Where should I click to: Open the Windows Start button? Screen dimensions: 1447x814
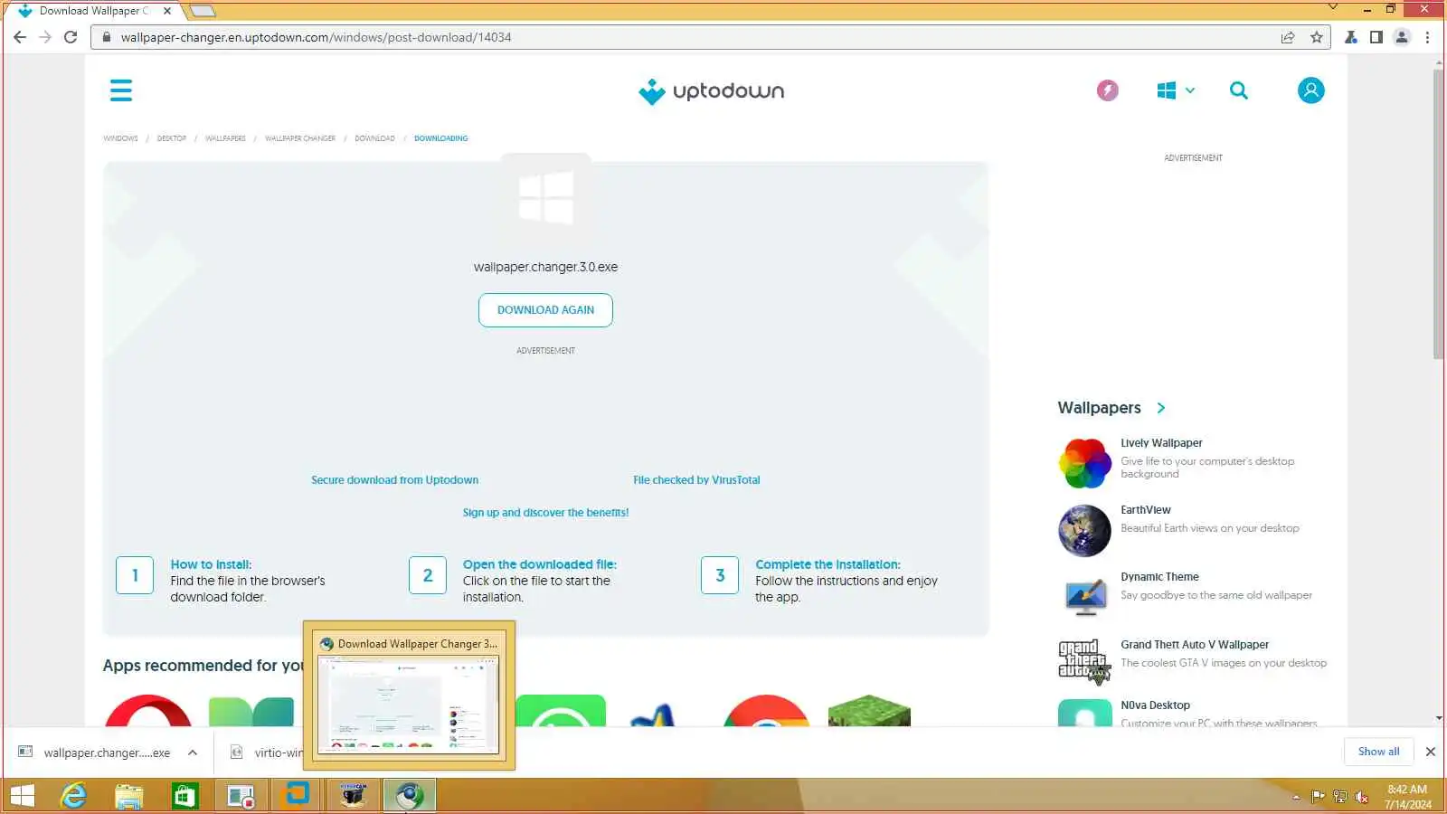point(22,796)
